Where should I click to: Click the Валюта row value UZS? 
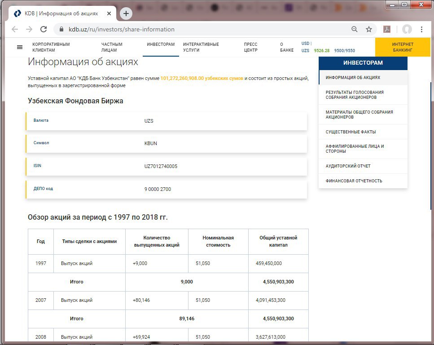[149, 121]
